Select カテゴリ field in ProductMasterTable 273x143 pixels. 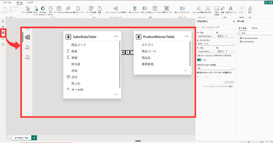[x=147, y=45]
